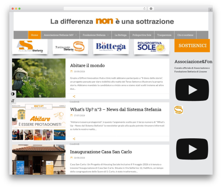
Task: Expand the Fondazione Stefania dropdown arrow
Action: (108, 35)
